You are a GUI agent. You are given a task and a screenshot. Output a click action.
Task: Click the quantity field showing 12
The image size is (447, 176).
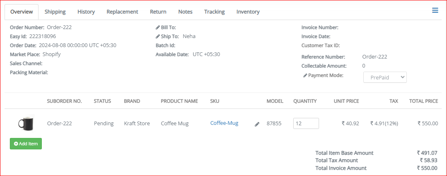306,123
